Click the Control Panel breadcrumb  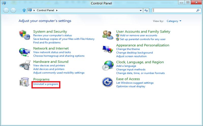(45, 10)
